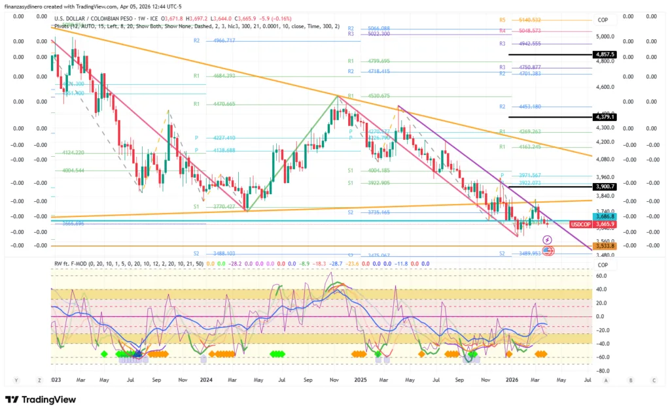Select the 4,857.5 black price level label
Screen dimensions: 670x413
[603, 54]
